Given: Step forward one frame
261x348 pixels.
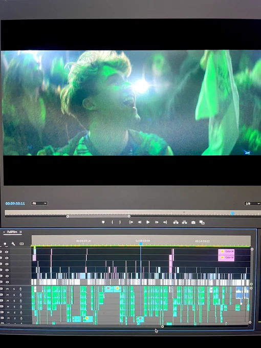Looking at the screenshot, I should (x=157, y=222).
